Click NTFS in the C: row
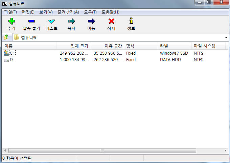The width and height of the screenshot is (230, 163). [x=199, y=53]
